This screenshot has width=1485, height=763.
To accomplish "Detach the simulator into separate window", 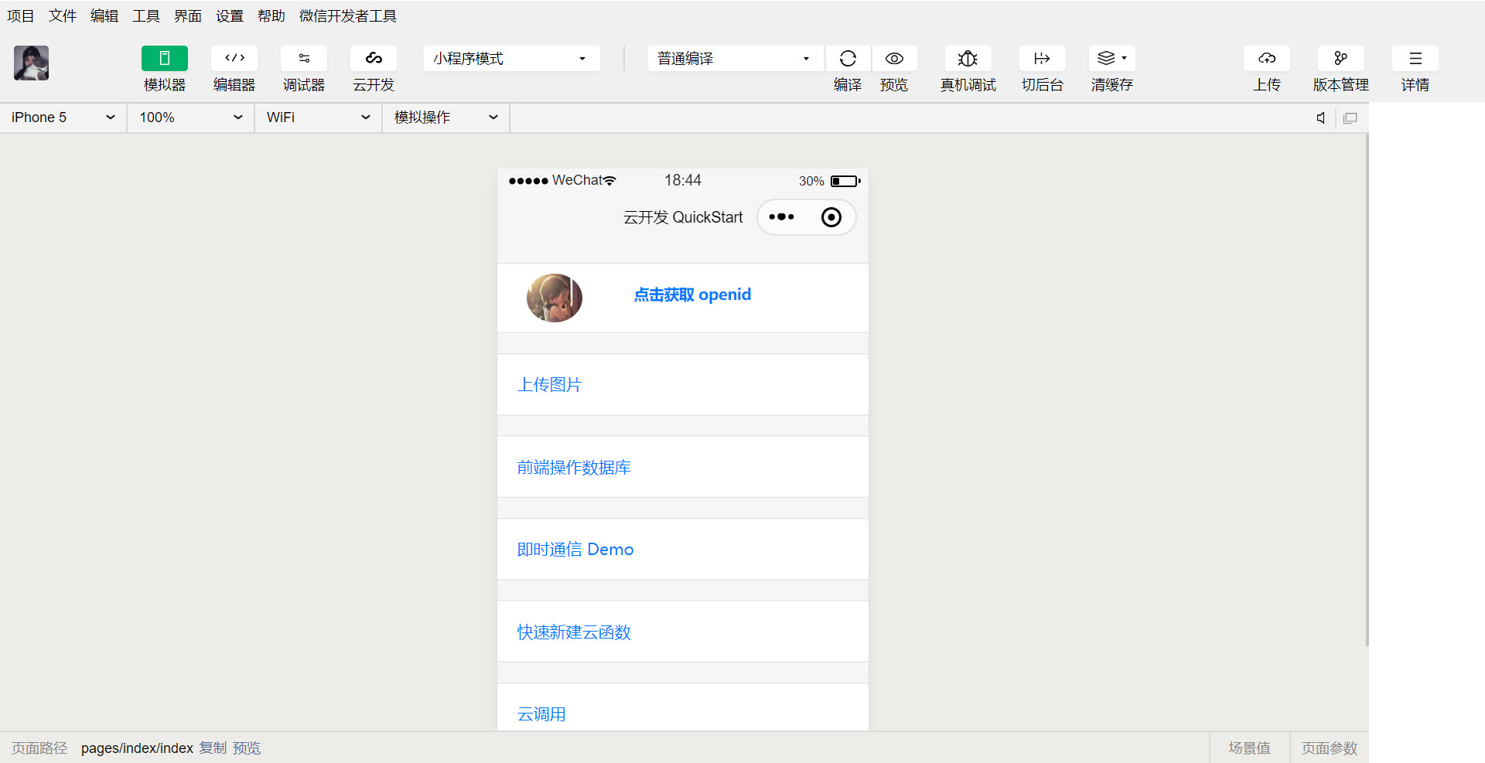I will [x=1350, y=118].
